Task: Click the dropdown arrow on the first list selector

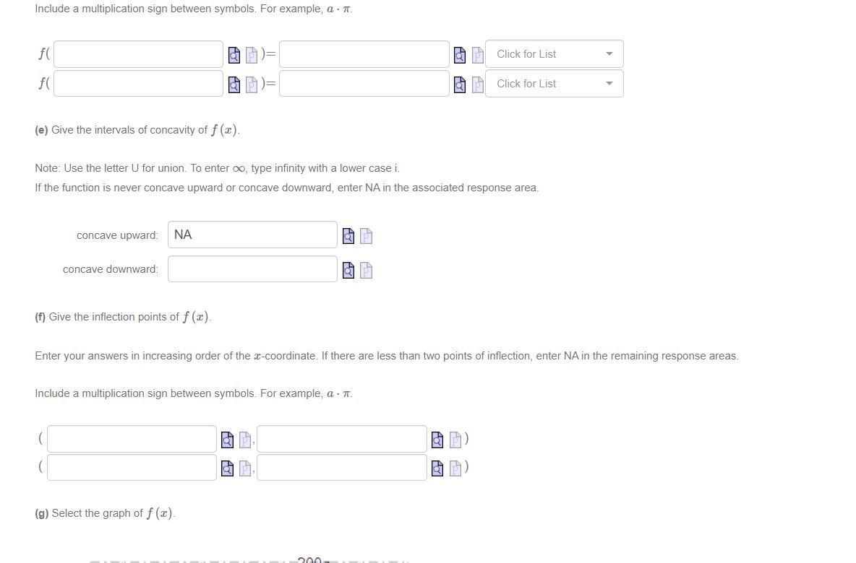Action: click(x=609, y=53)
